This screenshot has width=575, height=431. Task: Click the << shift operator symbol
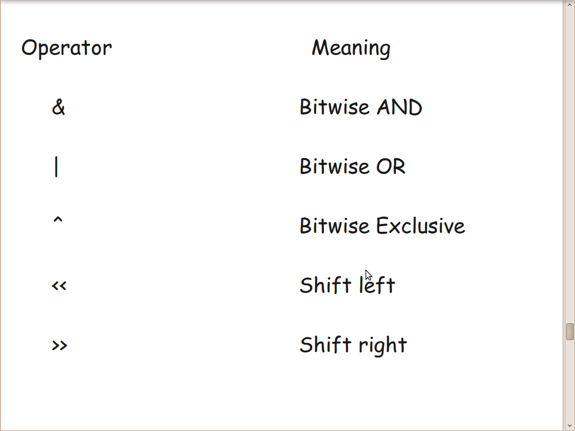[59, 286]
